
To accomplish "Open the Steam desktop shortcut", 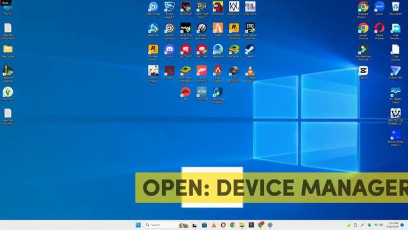I will tap(250, 51).
